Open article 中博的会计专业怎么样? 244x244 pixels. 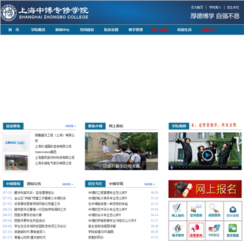pos(104,215)
